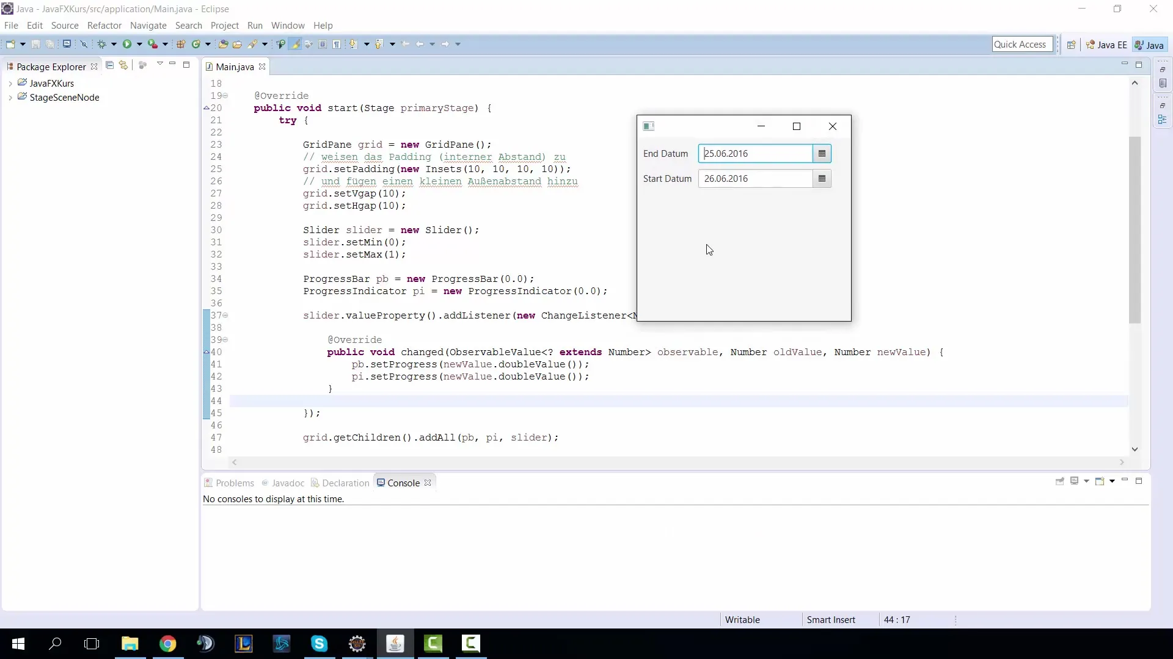Click the Save icon in toolbar

(x=35, y=44)
